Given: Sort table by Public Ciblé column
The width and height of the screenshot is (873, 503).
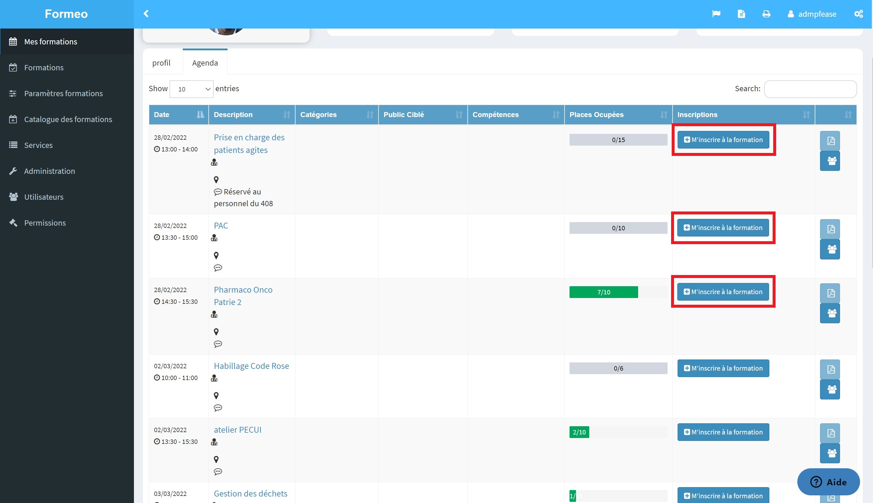Looking at the screenshot, I should 423,115.
